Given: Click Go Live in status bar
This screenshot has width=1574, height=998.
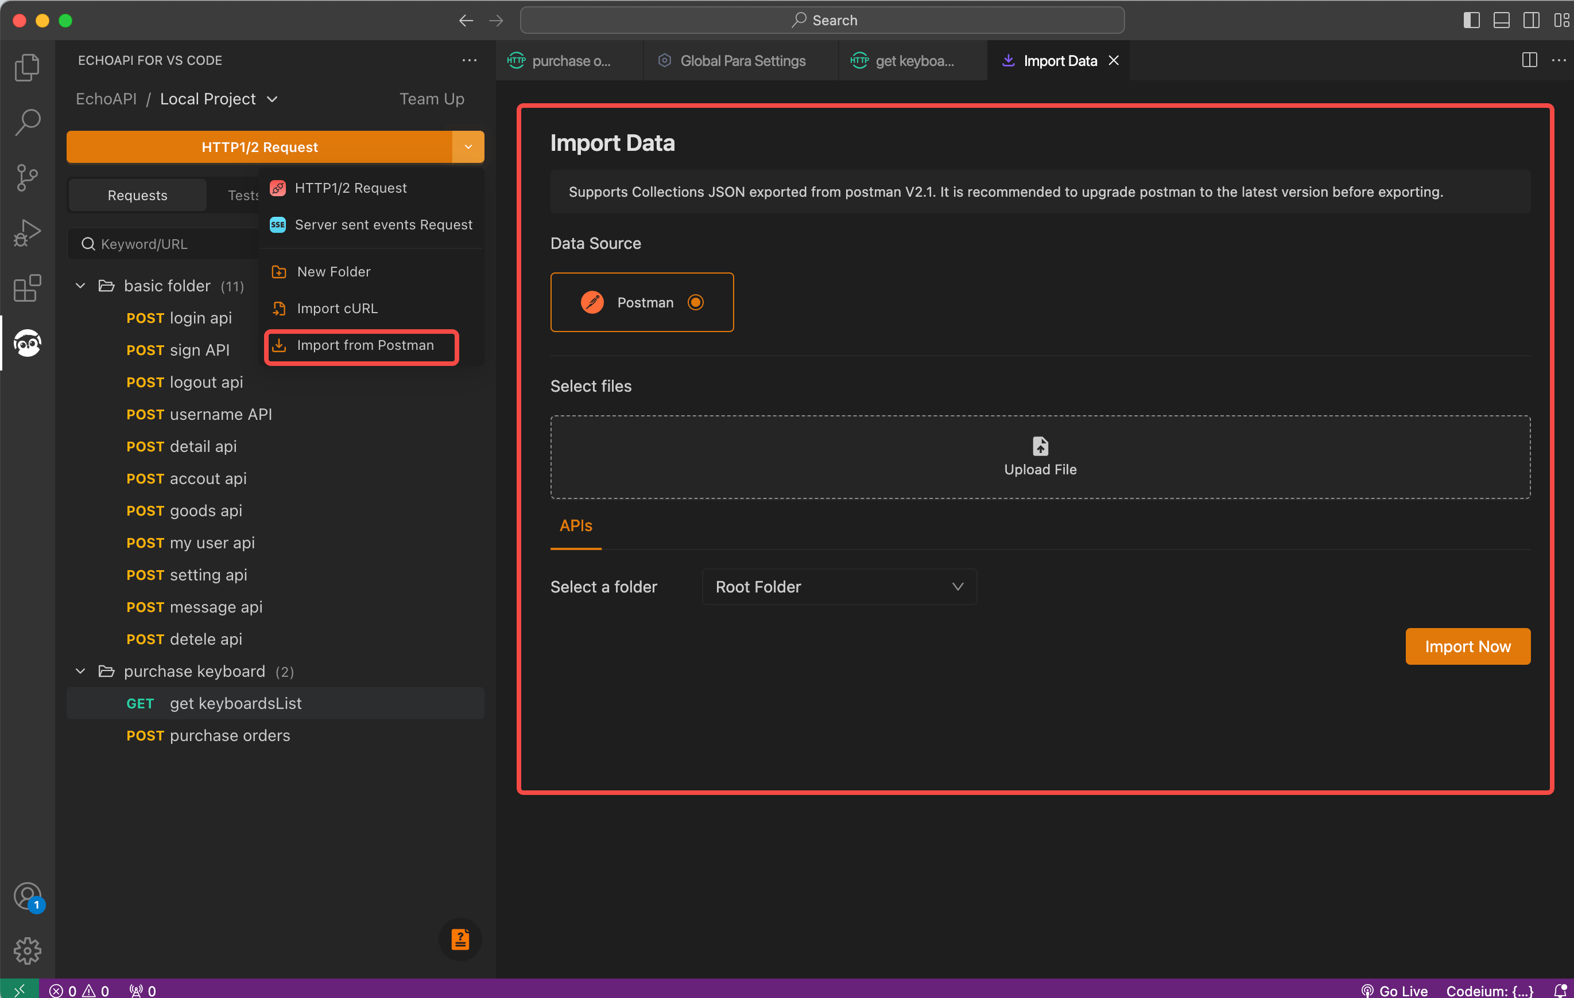Looking at the screenshot, I should pos(1394,990).
